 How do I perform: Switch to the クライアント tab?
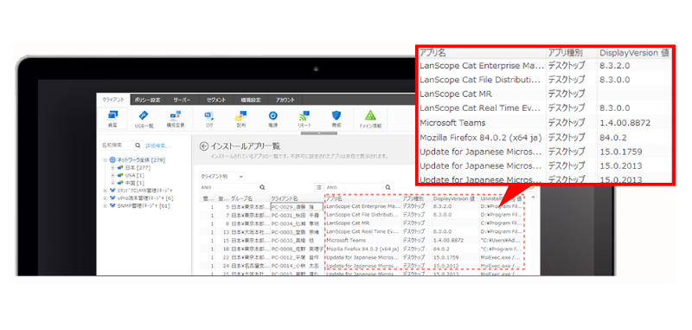click(113, 100)
